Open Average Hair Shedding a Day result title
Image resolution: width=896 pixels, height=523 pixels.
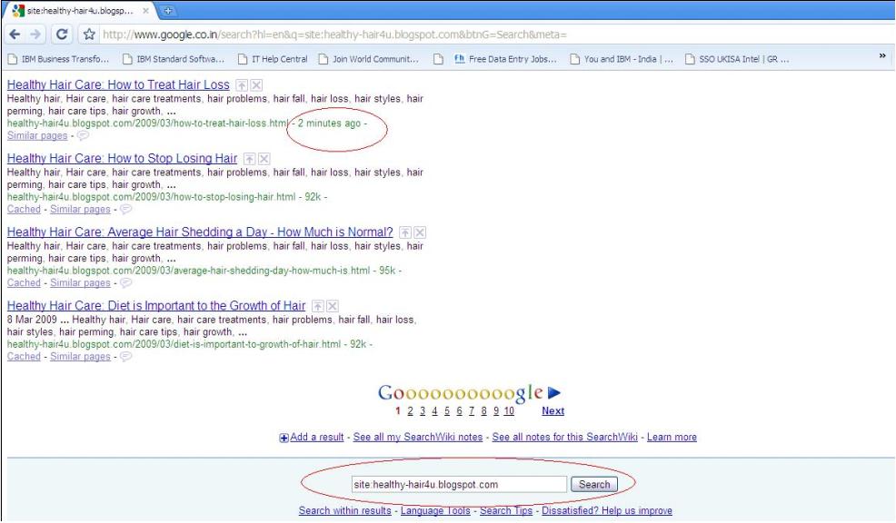pos(200,232)
